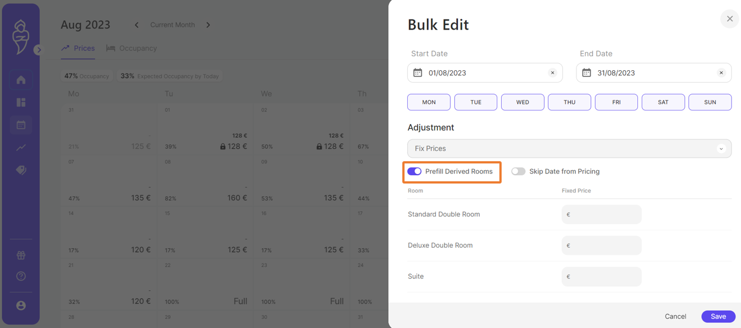Switch to the Prices tab
This screenshot has height=328, width=741.
[78, 49]
